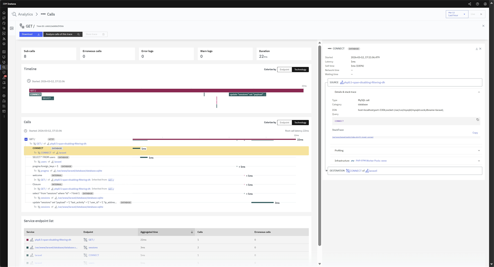Collapse the GET / root call checkbox
494x267 pixels.
(x=26, y=139)
